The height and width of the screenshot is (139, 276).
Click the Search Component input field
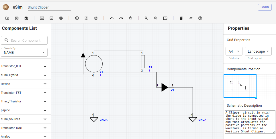point(24,40)
